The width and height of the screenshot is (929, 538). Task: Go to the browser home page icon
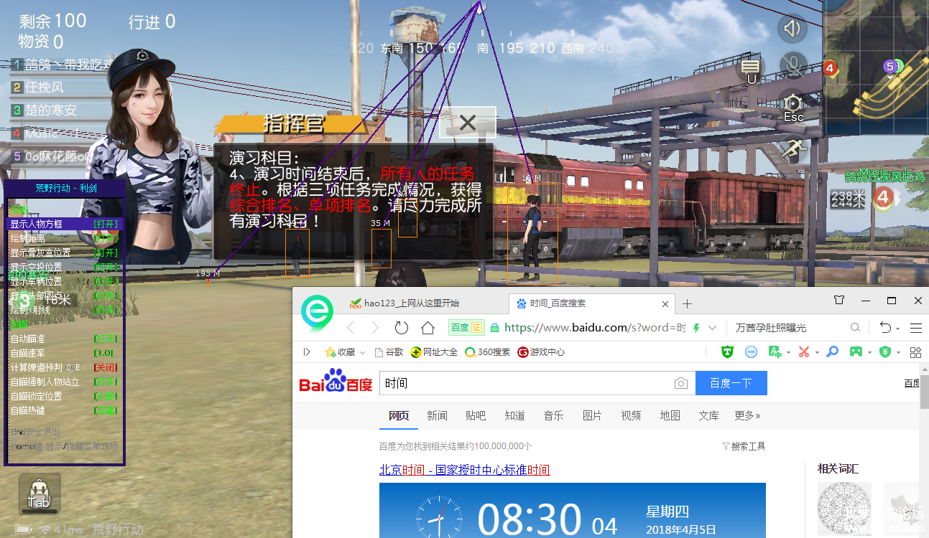pos(427,328)
